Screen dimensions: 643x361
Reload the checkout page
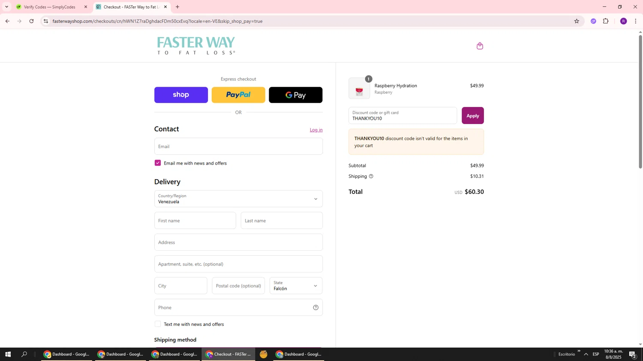coord(31,21)
